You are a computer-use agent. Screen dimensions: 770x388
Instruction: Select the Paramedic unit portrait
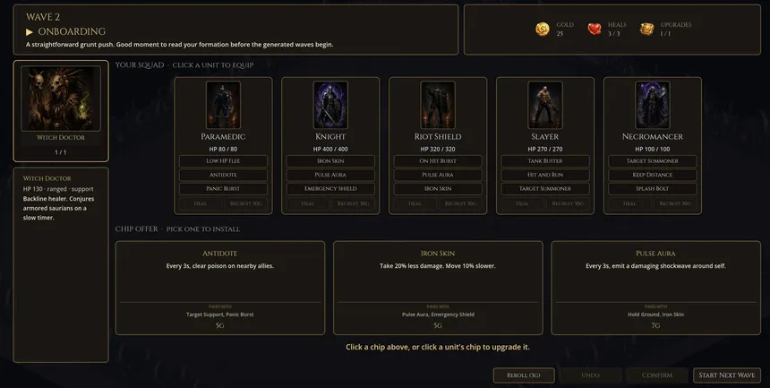coord(223,105)
